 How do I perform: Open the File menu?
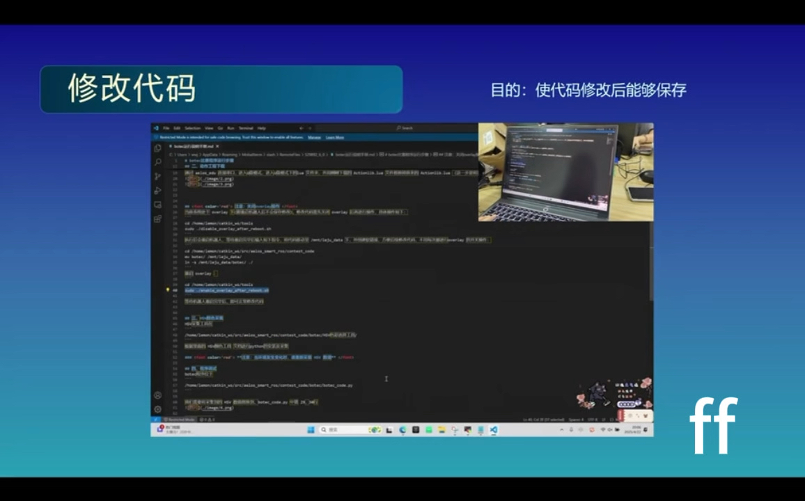(166, 128)
